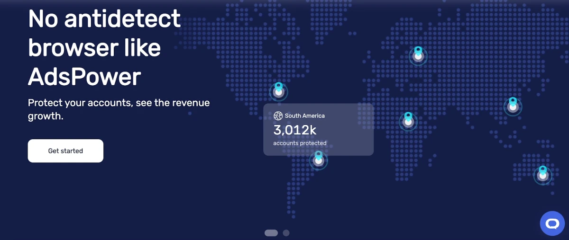Click the Australia map pin
The image size is (569, 240).
pyautogui.click(x=542, y=176)
